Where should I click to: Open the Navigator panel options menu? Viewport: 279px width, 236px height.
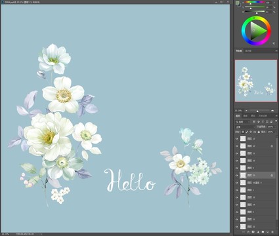tap(276, 50)
